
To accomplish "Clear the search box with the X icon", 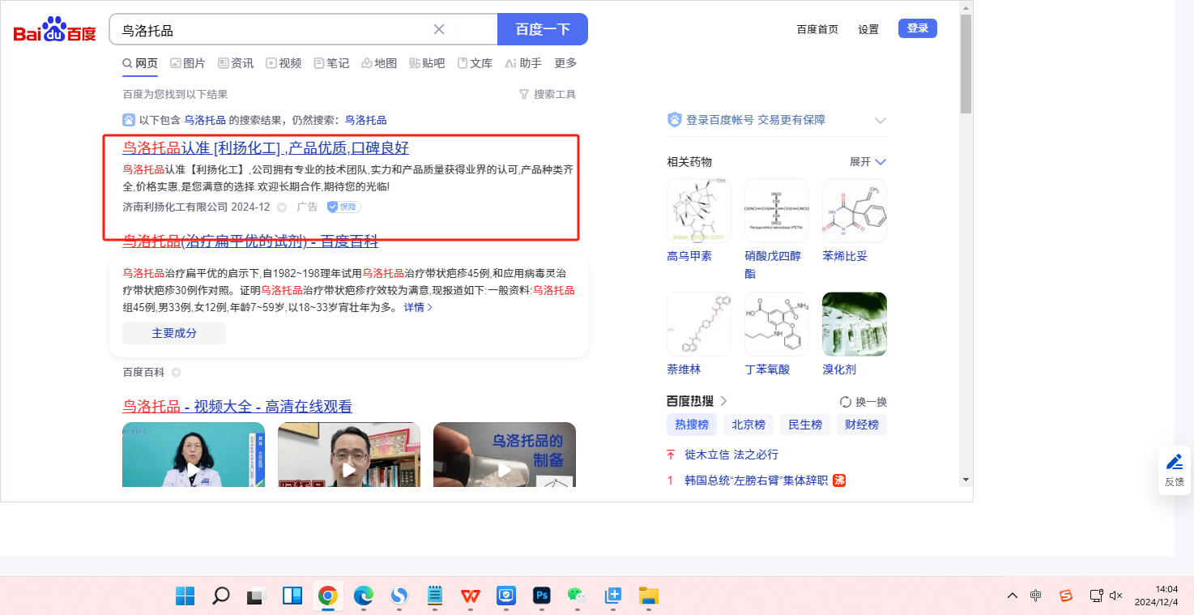I will [x=439, y=29].
